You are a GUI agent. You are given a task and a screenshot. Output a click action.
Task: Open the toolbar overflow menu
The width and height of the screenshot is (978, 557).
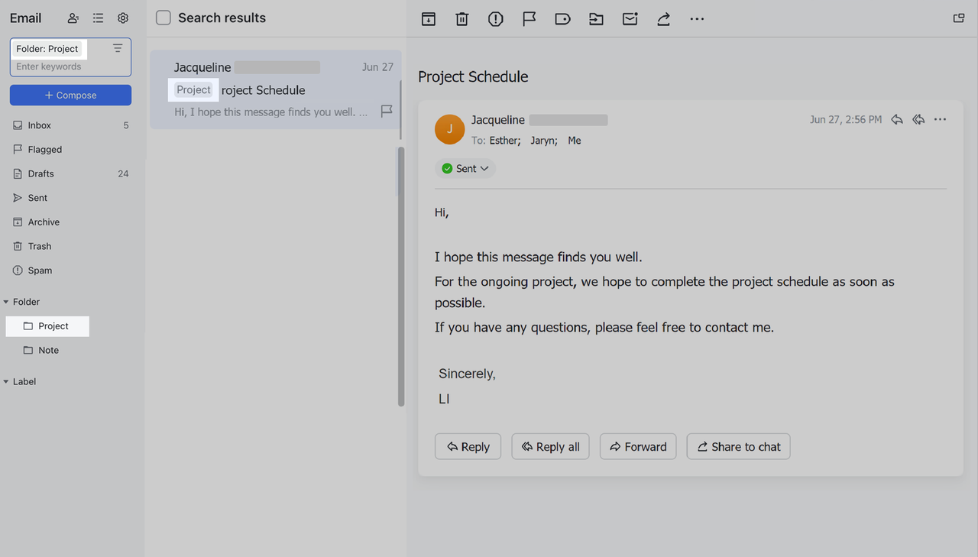coord(696,18)
